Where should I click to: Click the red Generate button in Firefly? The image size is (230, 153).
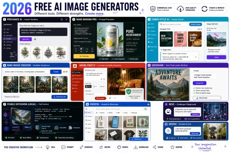[101, 98]
